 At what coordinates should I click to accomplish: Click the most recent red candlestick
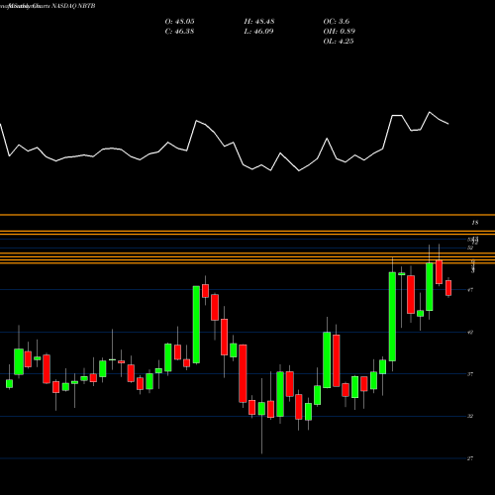tap(448, 288)
